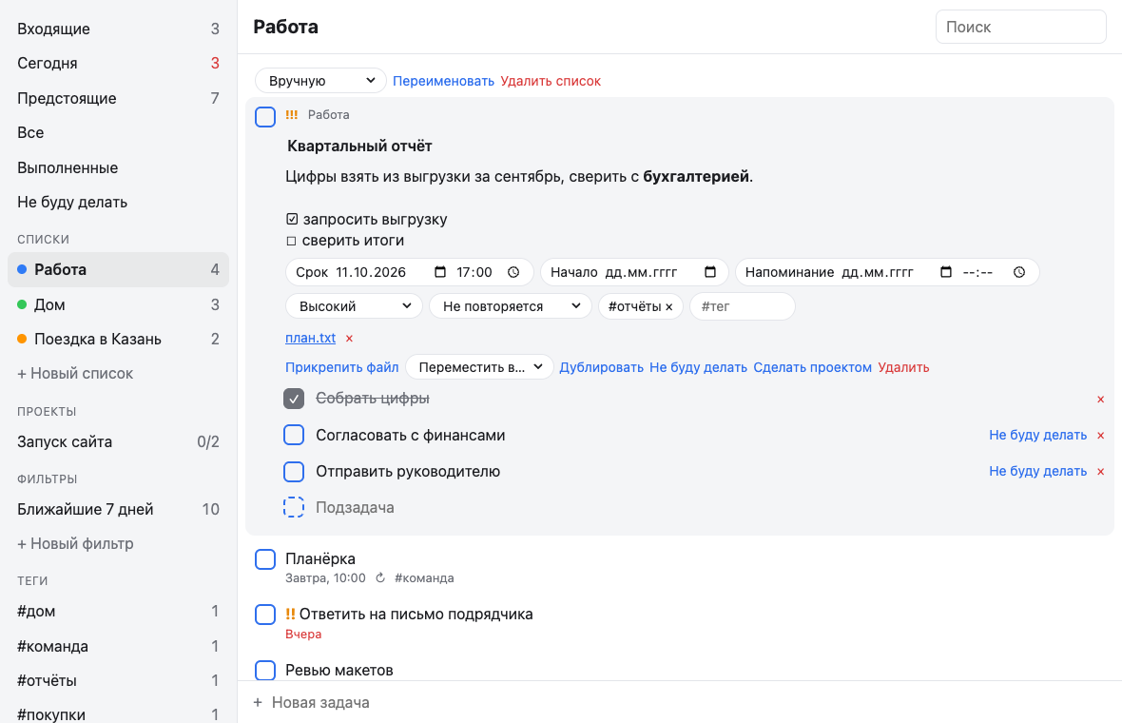The height and width of the screenshot is (723, 1122).
Task: Open the Не повторяется repeat dropdown
Action: (x=511, y=306)
